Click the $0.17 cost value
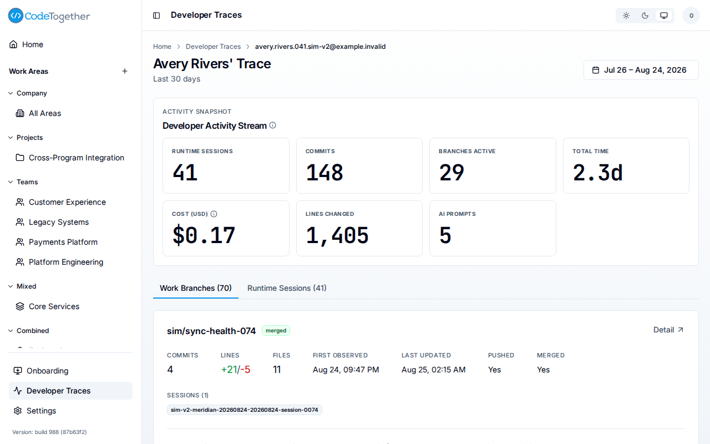Viewport: 710px width, 444px height. click(x=204, y=235)
